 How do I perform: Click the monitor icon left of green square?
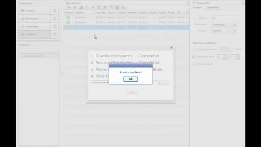click(111, 7)
